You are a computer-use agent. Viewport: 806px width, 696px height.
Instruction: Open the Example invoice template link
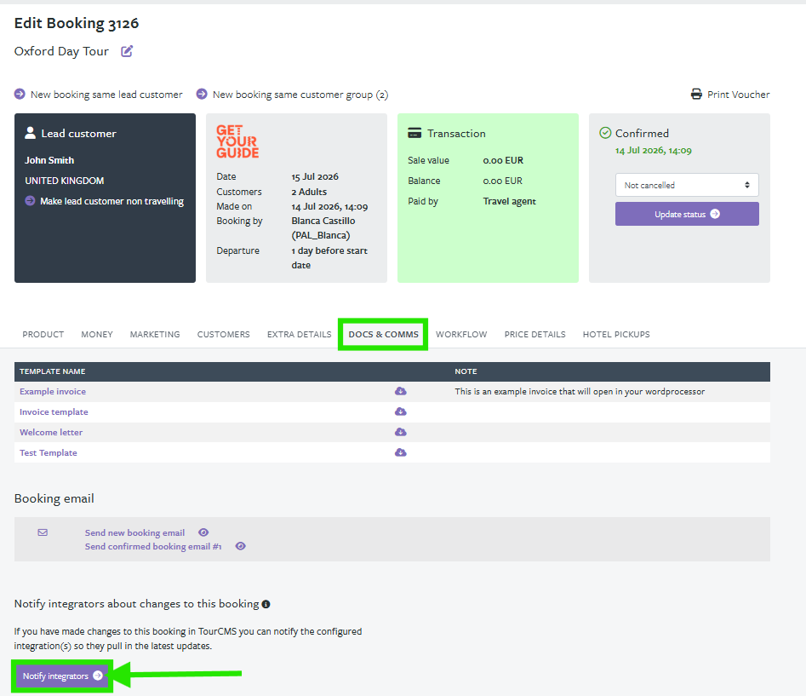pyautogui.click(x=53, y=392)
